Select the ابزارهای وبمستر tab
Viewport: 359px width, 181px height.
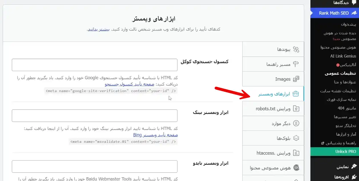pos(273,94)
